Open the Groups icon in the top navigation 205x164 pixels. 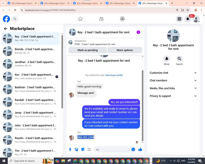pos(122,19)
